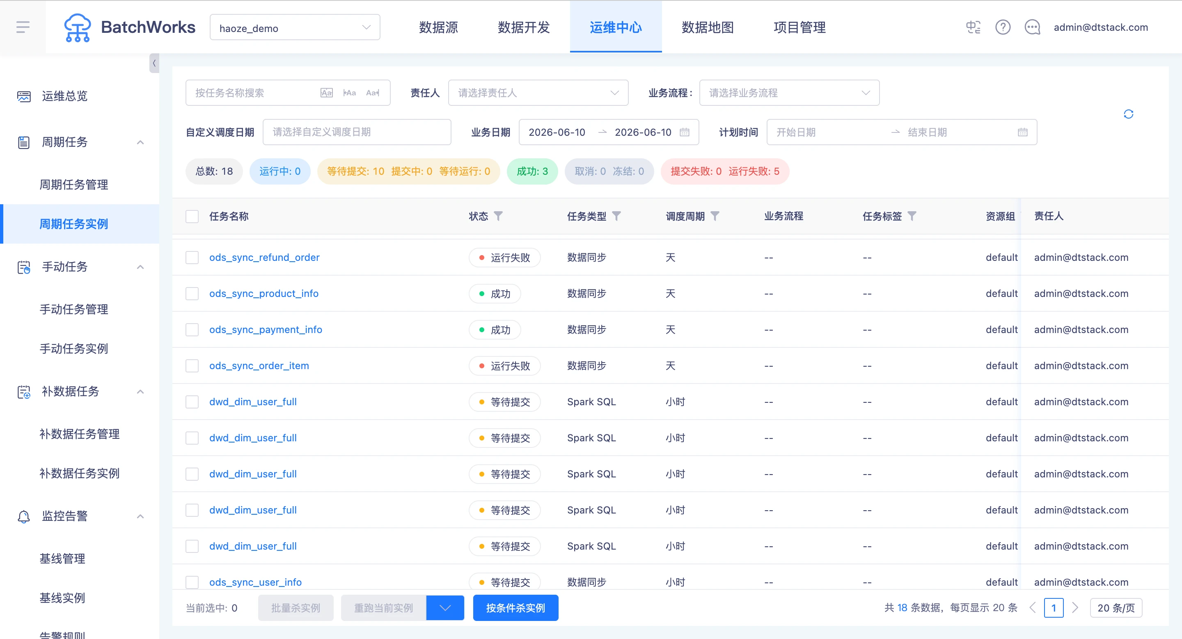Click the 监控告警 bell icon
The height and width of the screenshot is (639, 1182).
click(24, 517)
